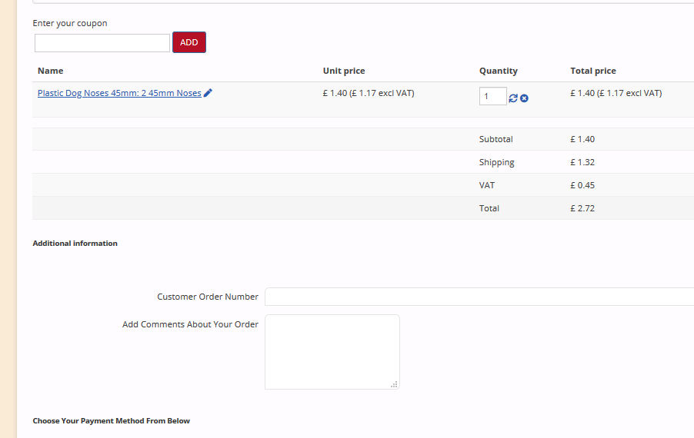Click the Quantity column header

498,71
